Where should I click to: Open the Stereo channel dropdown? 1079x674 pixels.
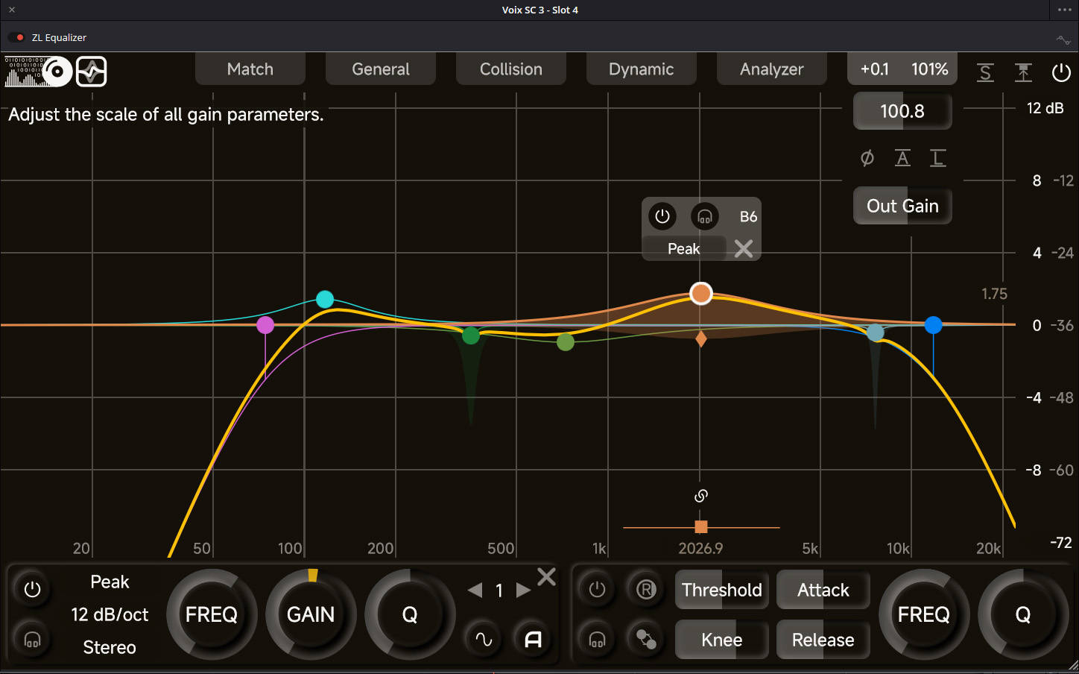110,647
